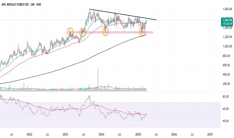Click the 1,200.00 price axis label
234x138 pixels.
227,37
